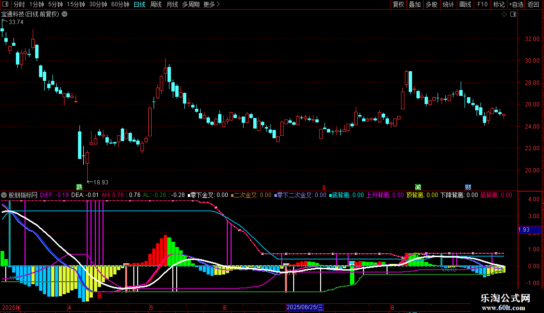
Task: Open the 股朋指标网 indicator dropdown
Action: tap(4, 196)
